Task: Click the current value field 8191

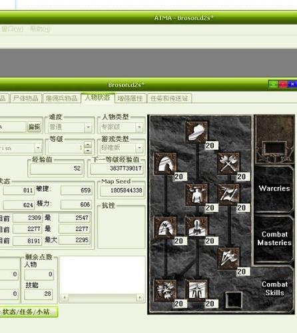Action: tap(27, 241)
